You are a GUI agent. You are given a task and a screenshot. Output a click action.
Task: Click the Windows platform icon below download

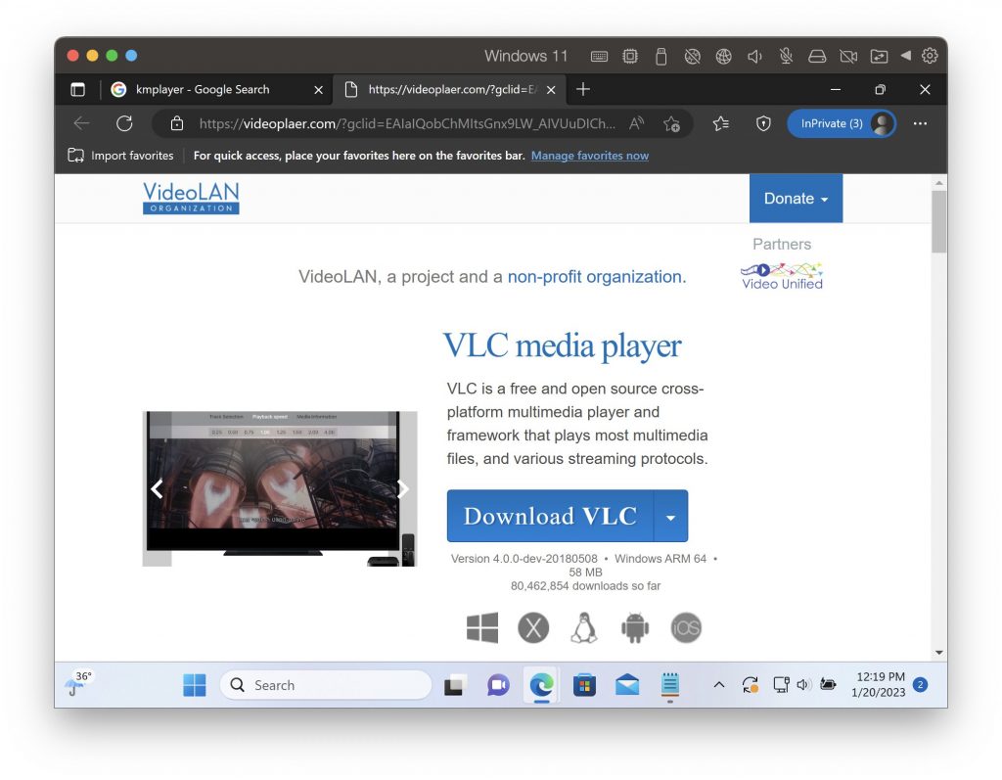(x=482, y=628)
